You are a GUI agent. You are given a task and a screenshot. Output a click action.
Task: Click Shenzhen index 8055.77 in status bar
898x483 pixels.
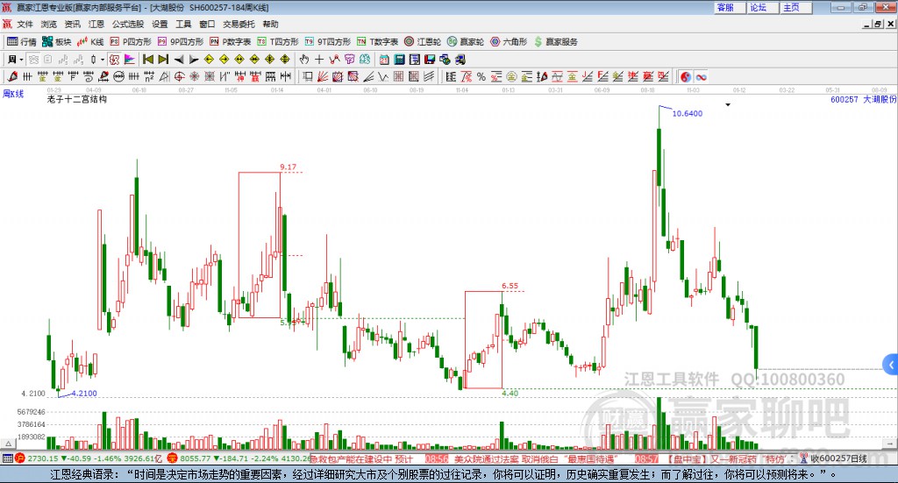coord(196,458)
